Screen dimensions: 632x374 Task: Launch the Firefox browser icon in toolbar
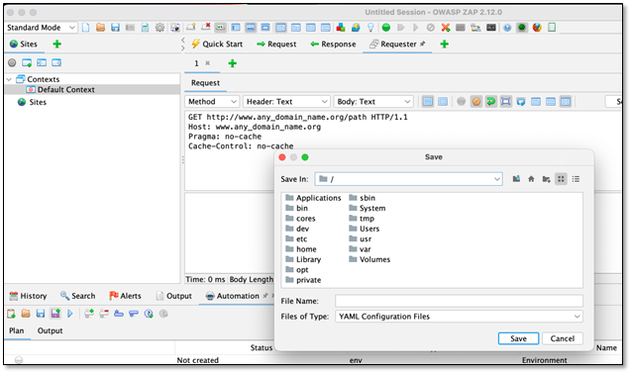tap(537, 28)
